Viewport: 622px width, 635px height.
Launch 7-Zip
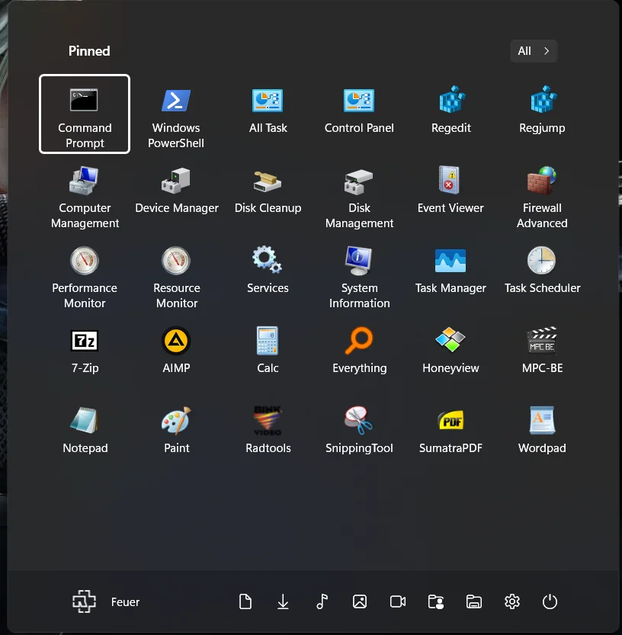click(85, 354)
